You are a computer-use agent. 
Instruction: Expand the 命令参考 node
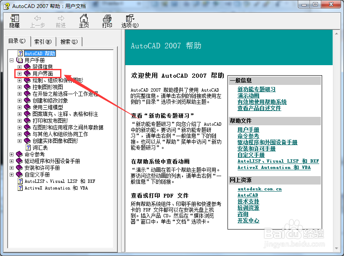point(12,154)
